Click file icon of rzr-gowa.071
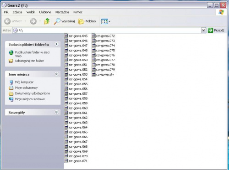The image size is (229, 170). pyautogui.click(x=66, y=161)
